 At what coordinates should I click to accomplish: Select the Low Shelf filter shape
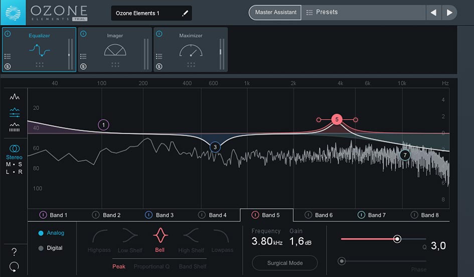coord(130,240)
